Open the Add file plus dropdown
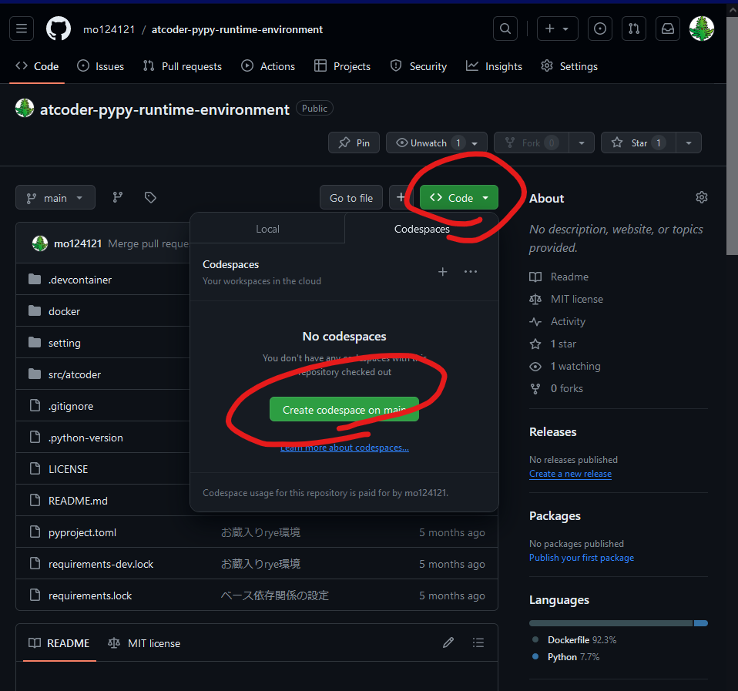This screenshot has width=738, height=691. point(401,198)
